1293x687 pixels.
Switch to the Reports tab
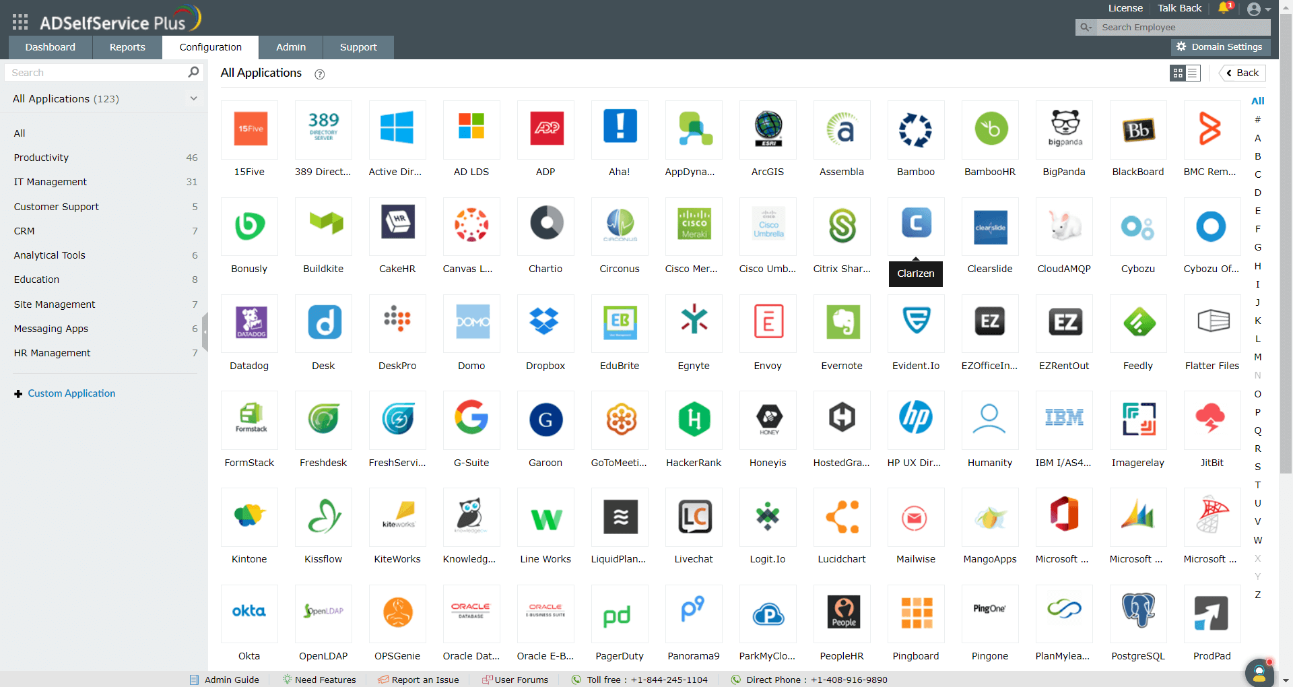(x=127, y=47)
